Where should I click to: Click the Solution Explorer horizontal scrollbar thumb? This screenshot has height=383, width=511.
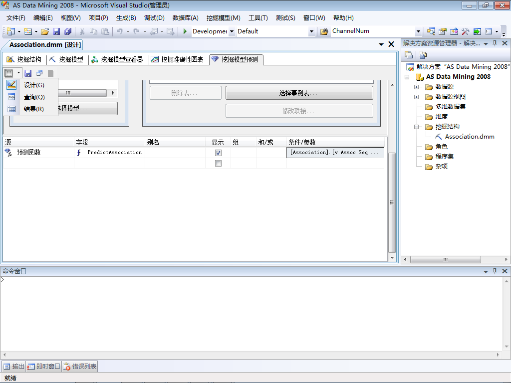(x=446, y=259)
